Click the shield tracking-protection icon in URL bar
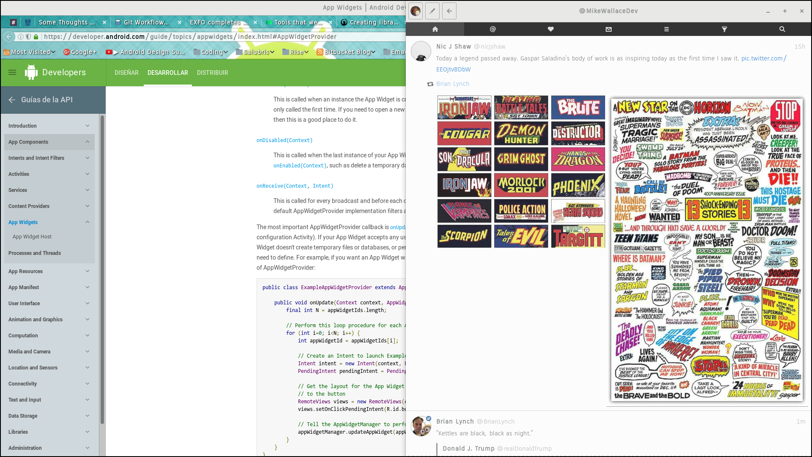 point(28,37)
